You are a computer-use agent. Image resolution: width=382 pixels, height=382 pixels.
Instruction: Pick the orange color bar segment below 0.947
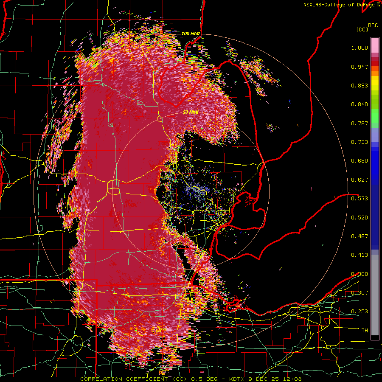point(375,73)
